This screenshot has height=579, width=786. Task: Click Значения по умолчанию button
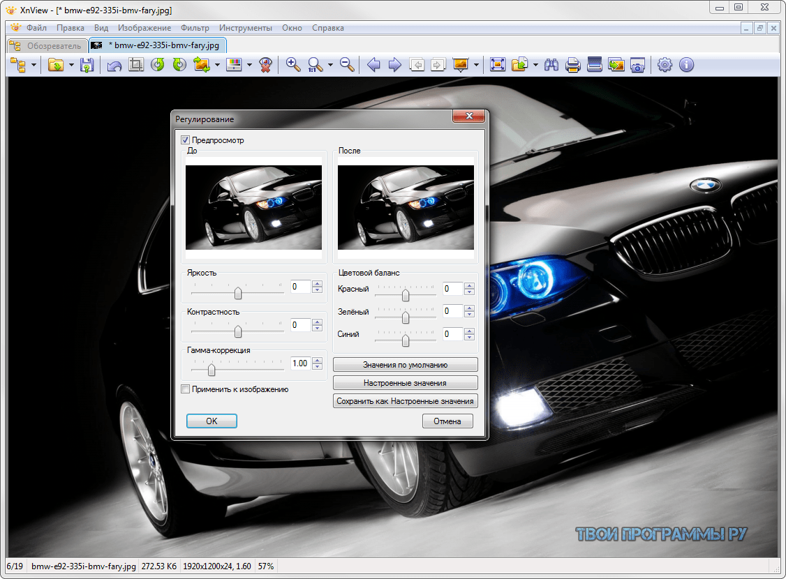tap(405, 365)
